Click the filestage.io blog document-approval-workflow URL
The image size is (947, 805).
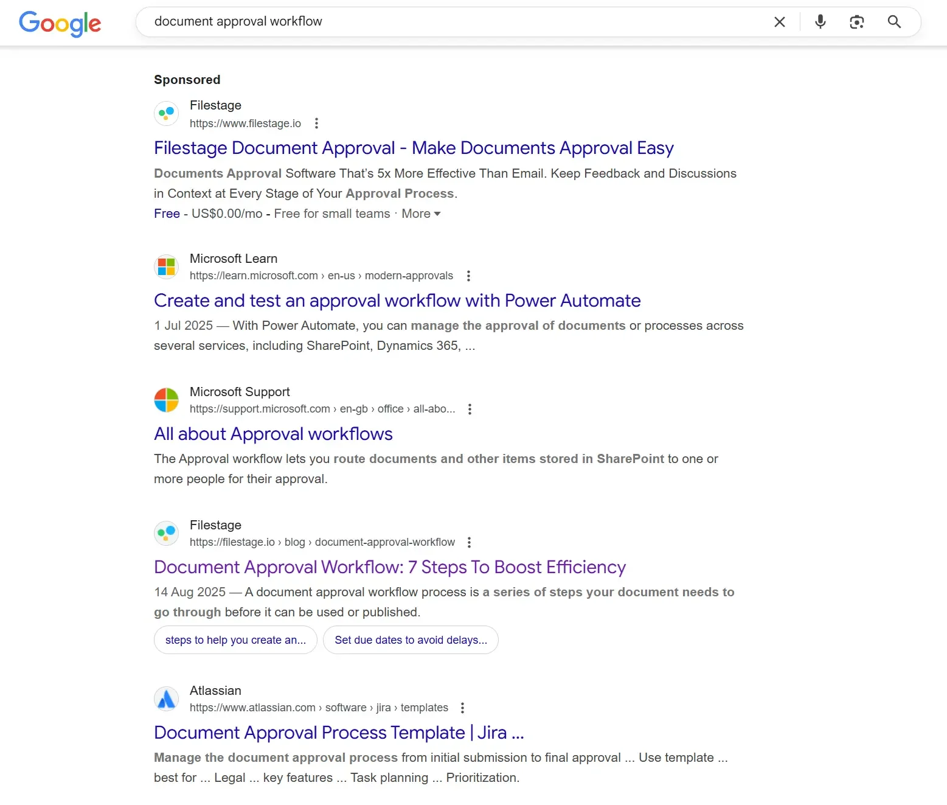[322, 542]
